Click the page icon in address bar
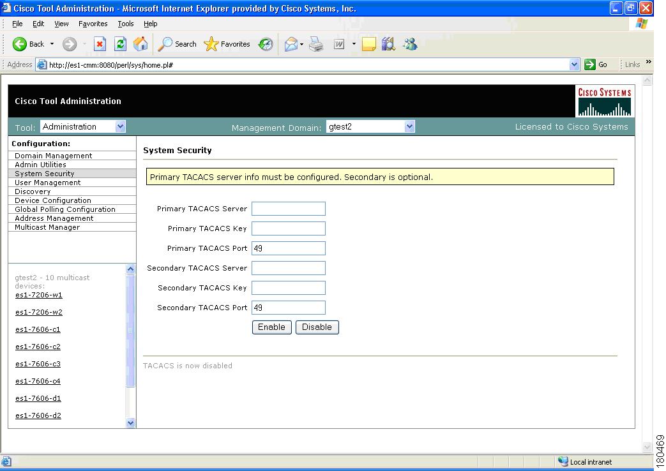The width and height of the screenshot is (666, 471). click(x=42, y=64)
